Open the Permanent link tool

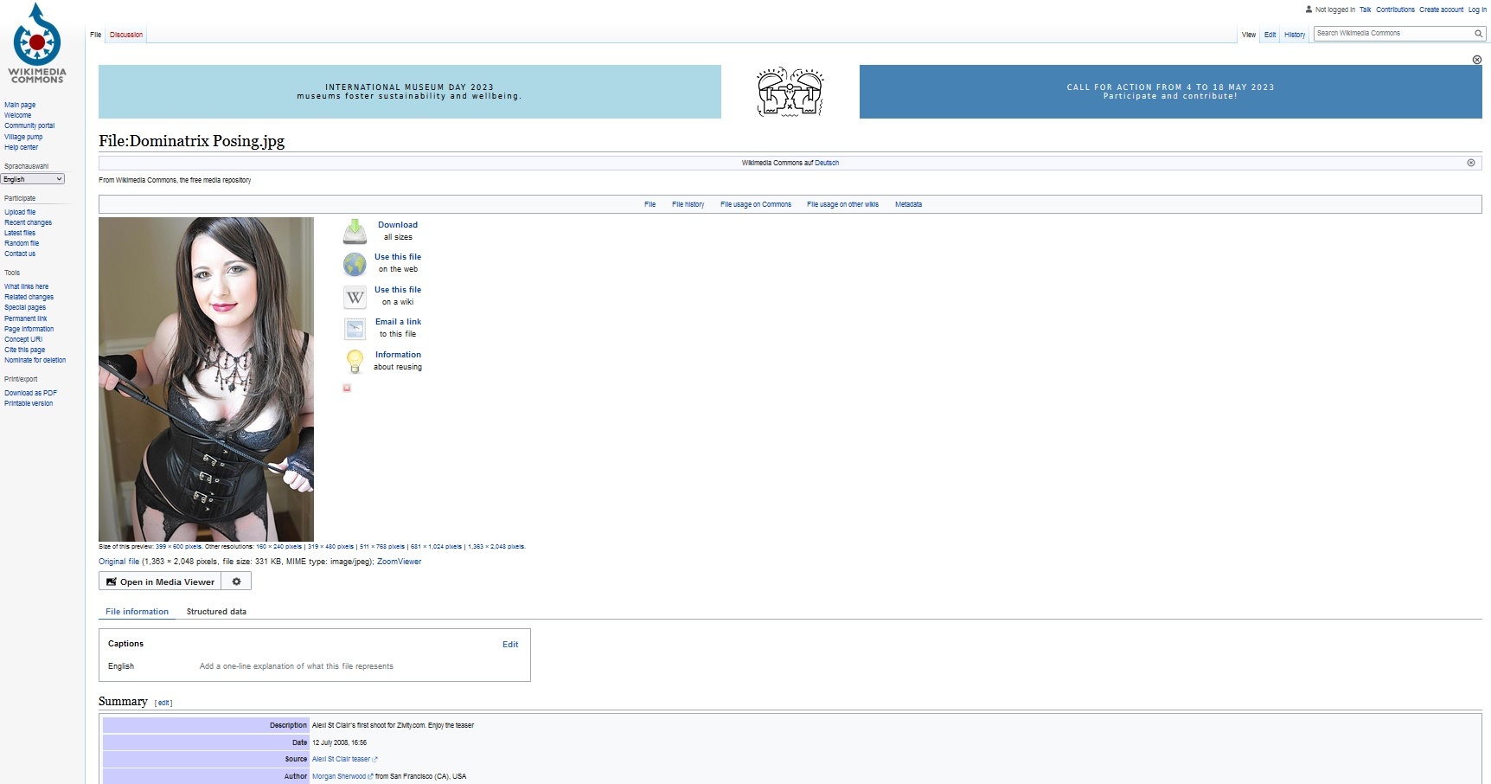26,318
